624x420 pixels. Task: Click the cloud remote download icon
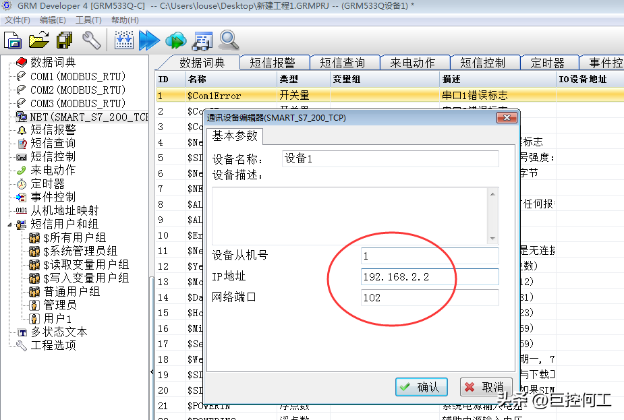tap(175, 40)
